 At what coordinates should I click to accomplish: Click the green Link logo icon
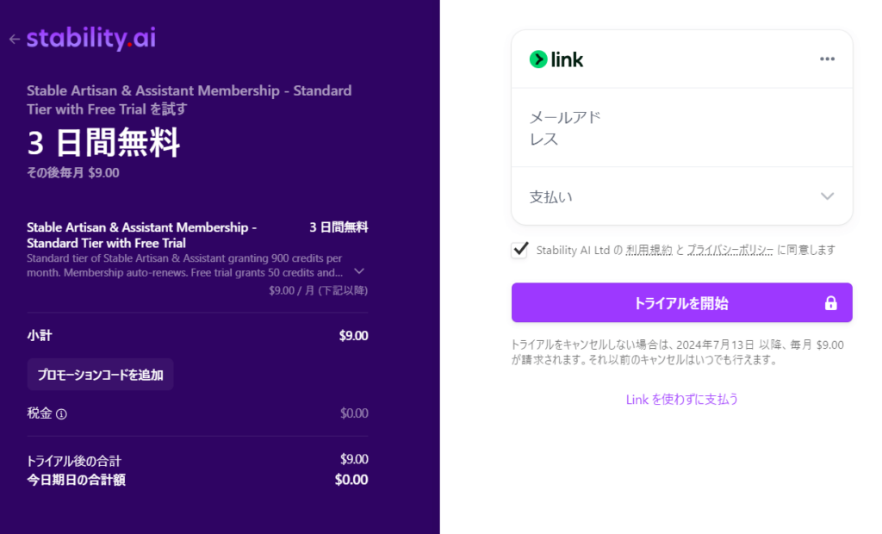538,59
